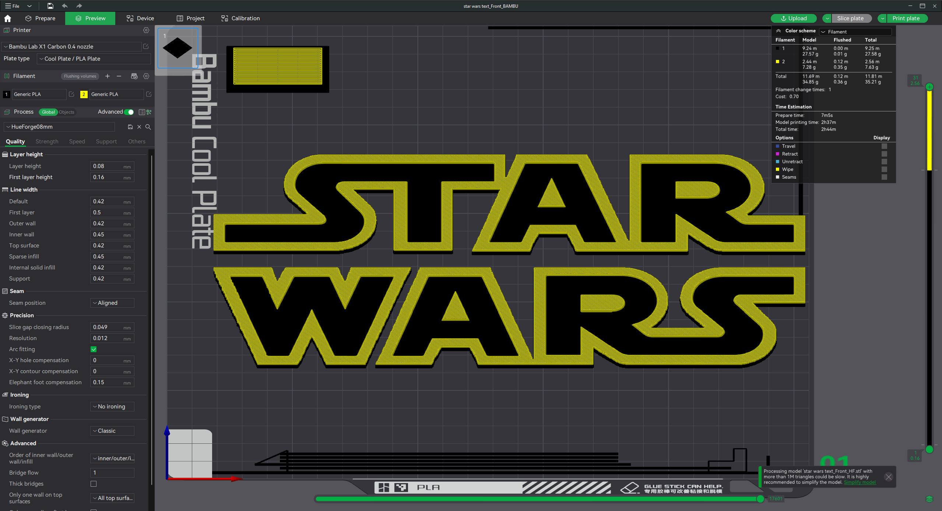Open the Color scheme Filament dropdown
942x511 pixels.
point(855,32)
